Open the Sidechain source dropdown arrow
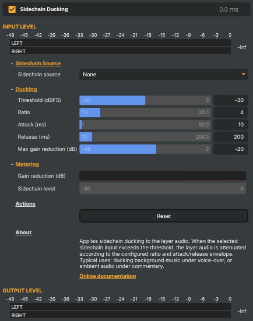The height and width of the screenshot is (321, 253). pyautogui.click(x=243, y=75)
